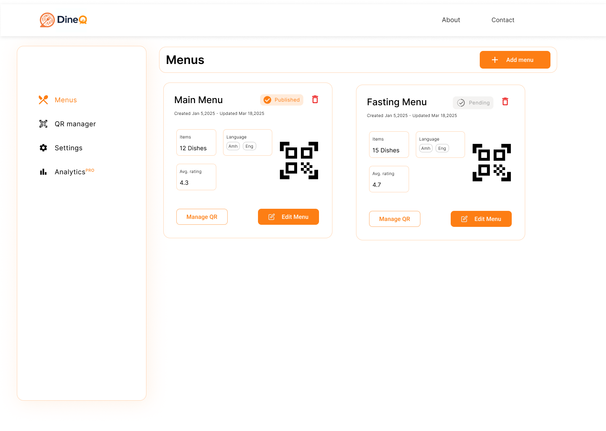Open the About page
Screen dimensions: 606x431
(451, 20)
